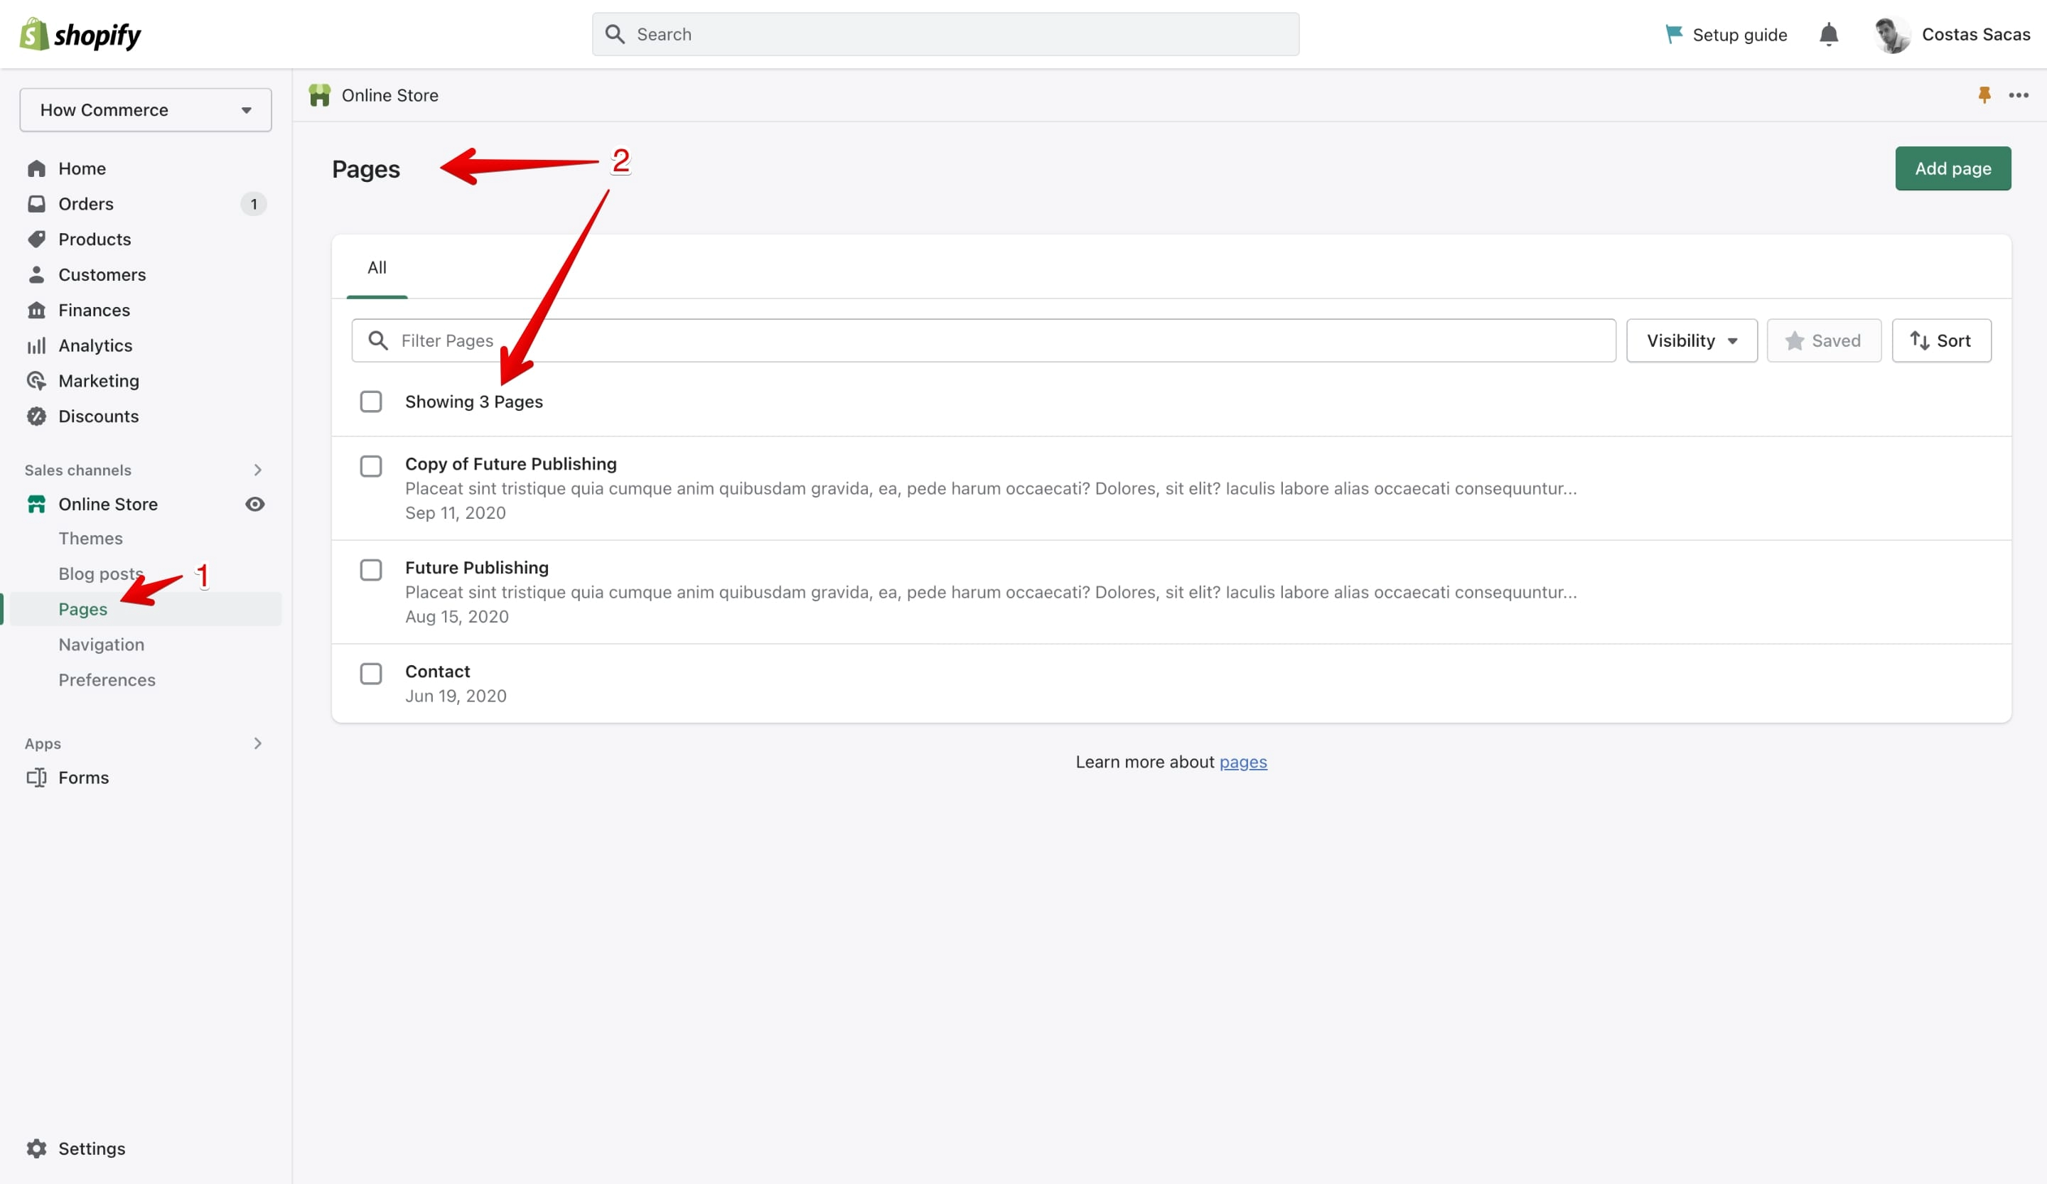The width and height of the screenshot is (2047, 1184).
Task: Open notifications bell
Action: (x=1829, y=34)
